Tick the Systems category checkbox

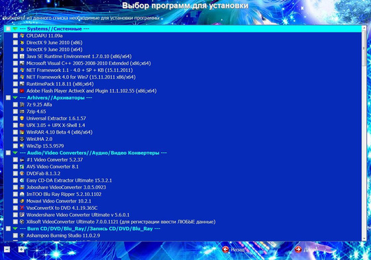click(x=8, y=29)
